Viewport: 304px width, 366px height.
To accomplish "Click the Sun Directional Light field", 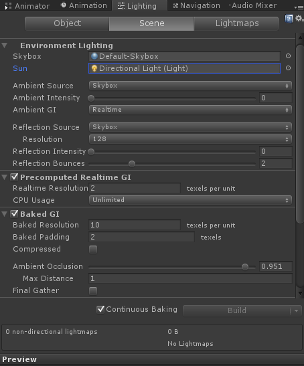I will pyautogui.click(x=184, y=68).
